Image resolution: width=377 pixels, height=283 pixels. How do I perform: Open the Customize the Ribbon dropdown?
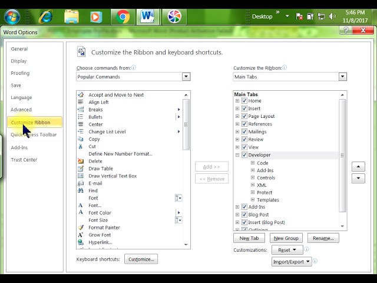click(x=343, y=77)
